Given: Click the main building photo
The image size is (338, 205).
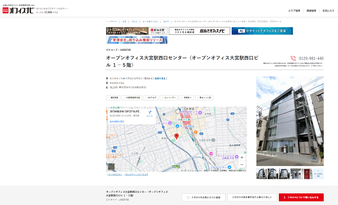Looking at the screenshot, I should [x=290, y=121].
